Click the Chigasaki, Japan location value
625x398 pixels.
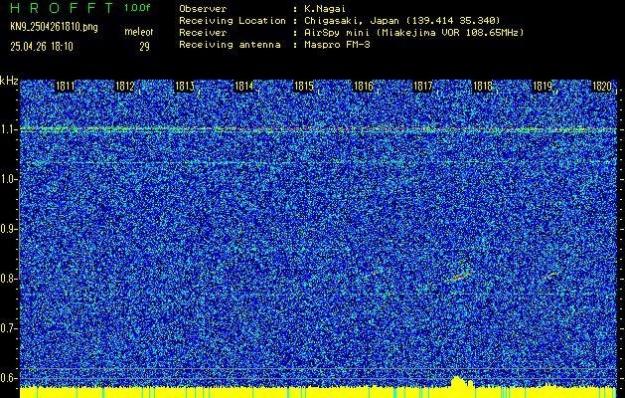tap(401, 21)
